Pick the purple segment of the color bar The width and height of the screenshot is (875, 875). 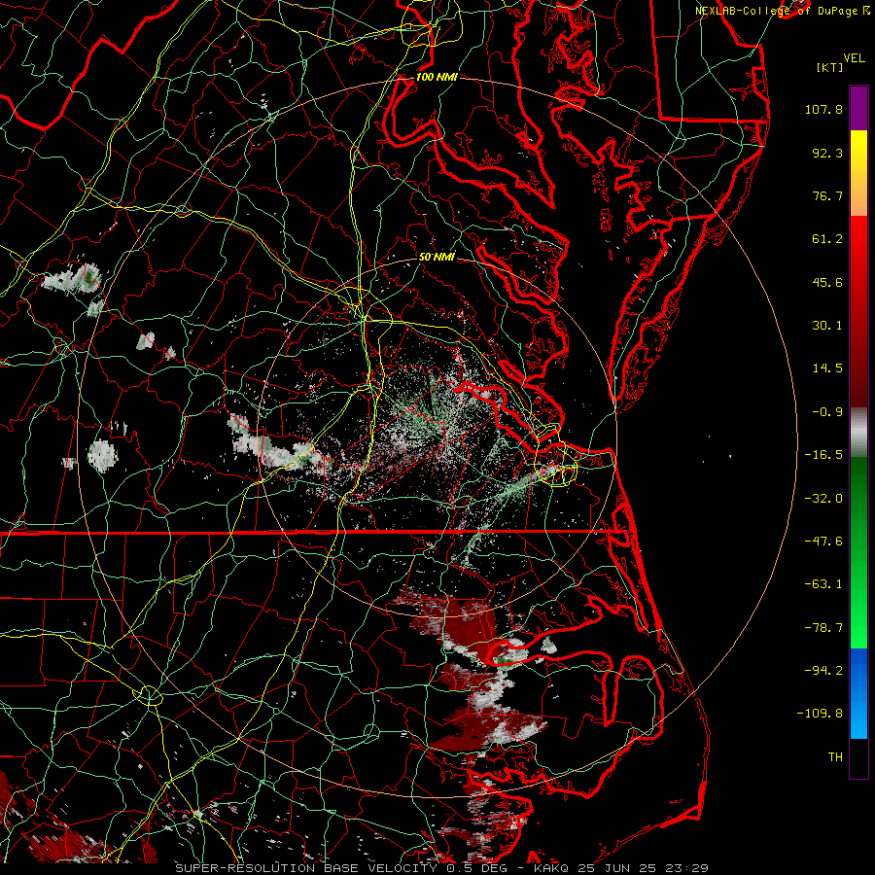click(858, 108)
